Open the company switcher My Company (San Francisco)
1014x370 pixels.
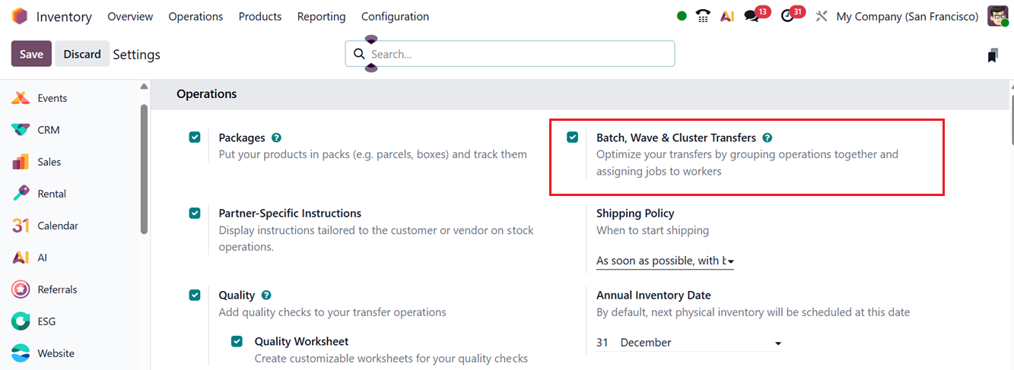tap(907, 16)
